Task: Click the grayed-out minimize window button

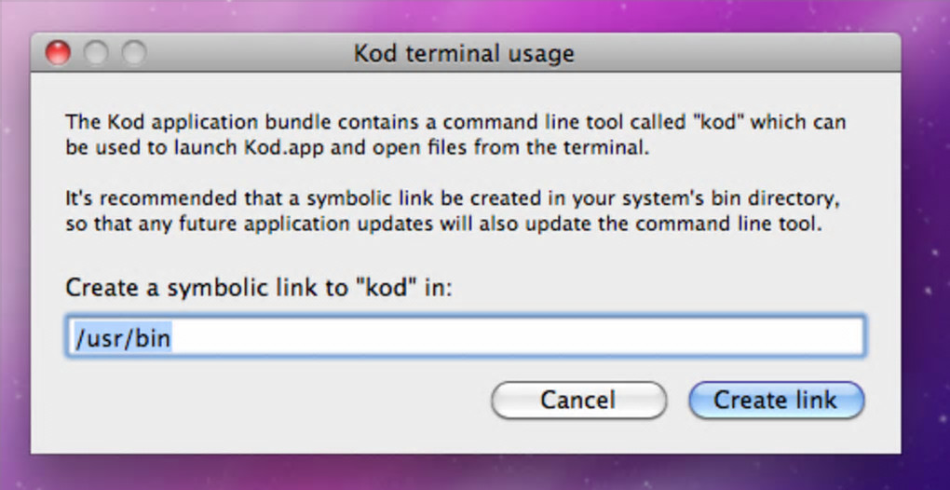Action: (x=96, y=53)
